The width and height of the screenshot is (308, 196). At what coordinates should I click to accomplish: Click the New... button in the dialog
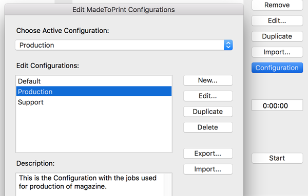click(208, 80)
